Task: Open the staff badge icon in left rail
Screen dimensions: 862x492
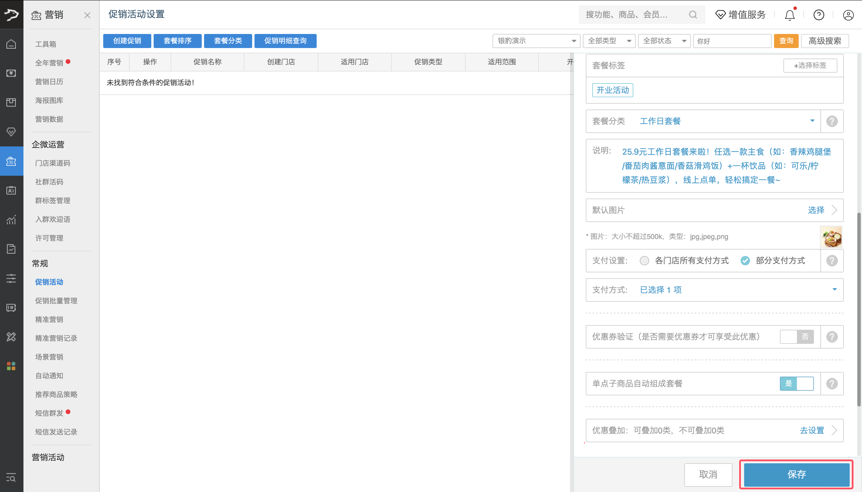Action: (11, 190)
